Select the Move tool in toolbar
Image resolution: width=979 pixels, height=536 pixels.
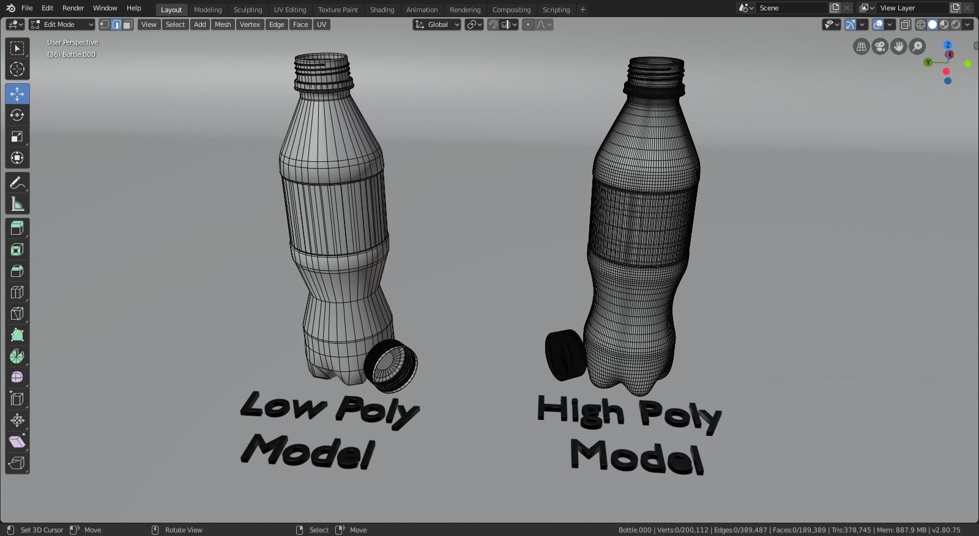(x=17, y=94)
